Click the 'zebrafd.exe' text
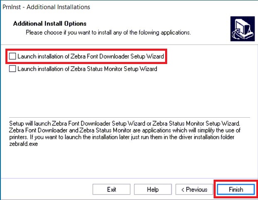The height and width of the screenshot is (200, 258). tap(24, 144)
